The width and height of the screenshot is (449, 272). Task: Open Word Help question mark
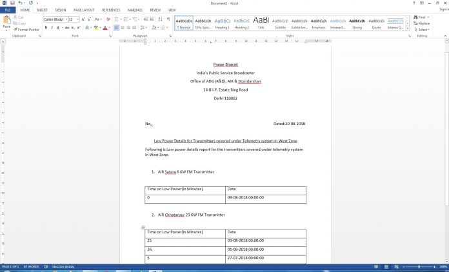pos(414,3)
